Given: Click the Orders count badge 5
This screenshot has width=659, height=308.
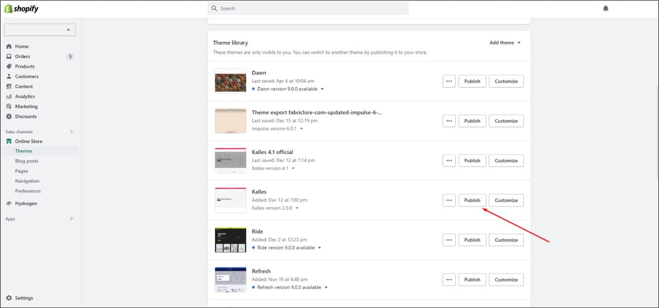Looking at the screenshot, I should [x=70, y=56].
